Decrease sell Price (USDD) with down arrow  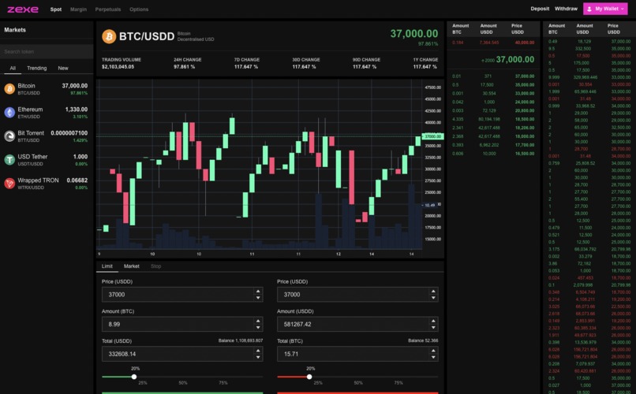coord(433,298)
